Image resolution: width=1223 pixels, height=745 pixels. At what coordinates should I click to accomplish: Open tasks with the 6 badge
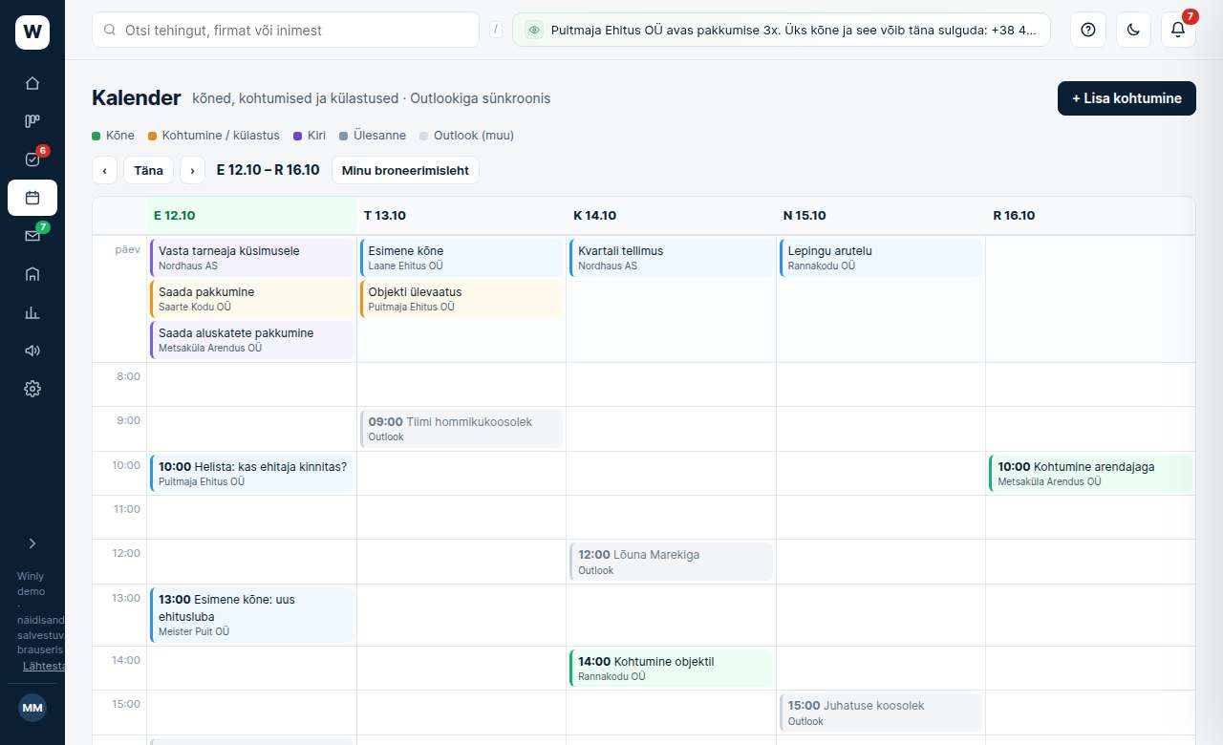(32, 160)
